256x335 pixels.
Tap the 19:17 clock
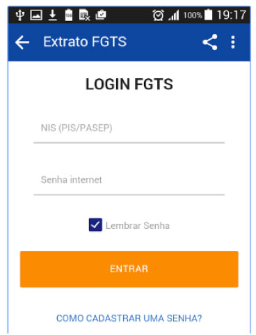point(231,15)
